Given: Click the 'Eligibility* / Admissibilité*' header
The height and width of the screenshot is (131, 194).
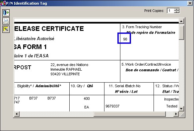Looking at the screenshot, I should 39,86.
